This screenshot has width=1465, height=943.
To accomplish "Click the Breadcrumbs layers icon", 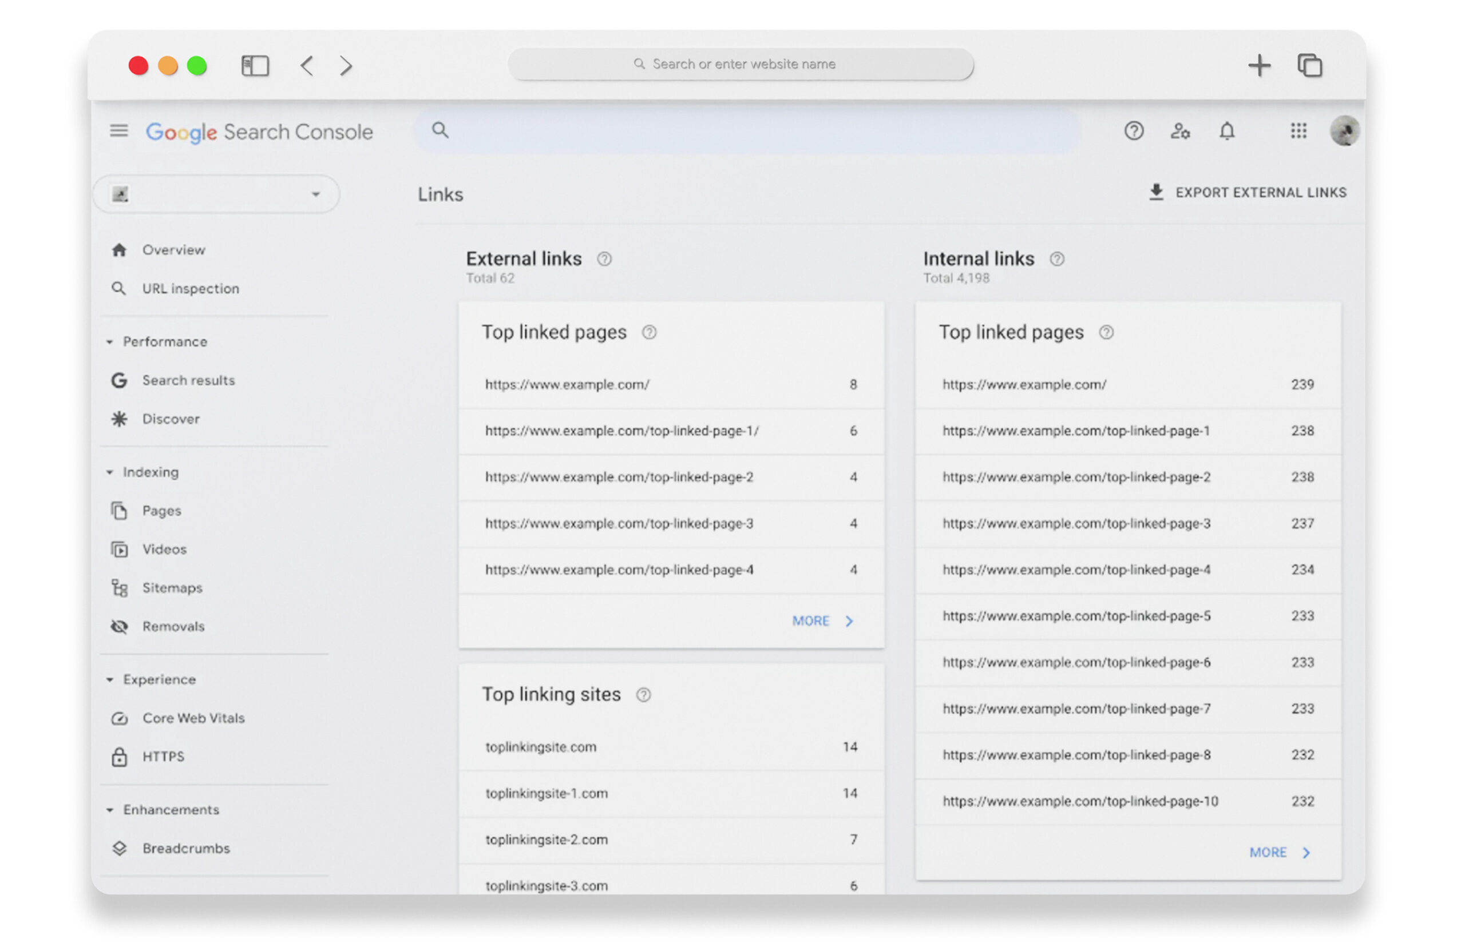I will (x=120, y=849).
